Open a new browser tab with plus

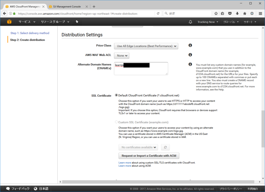click(x=94, y=6)
